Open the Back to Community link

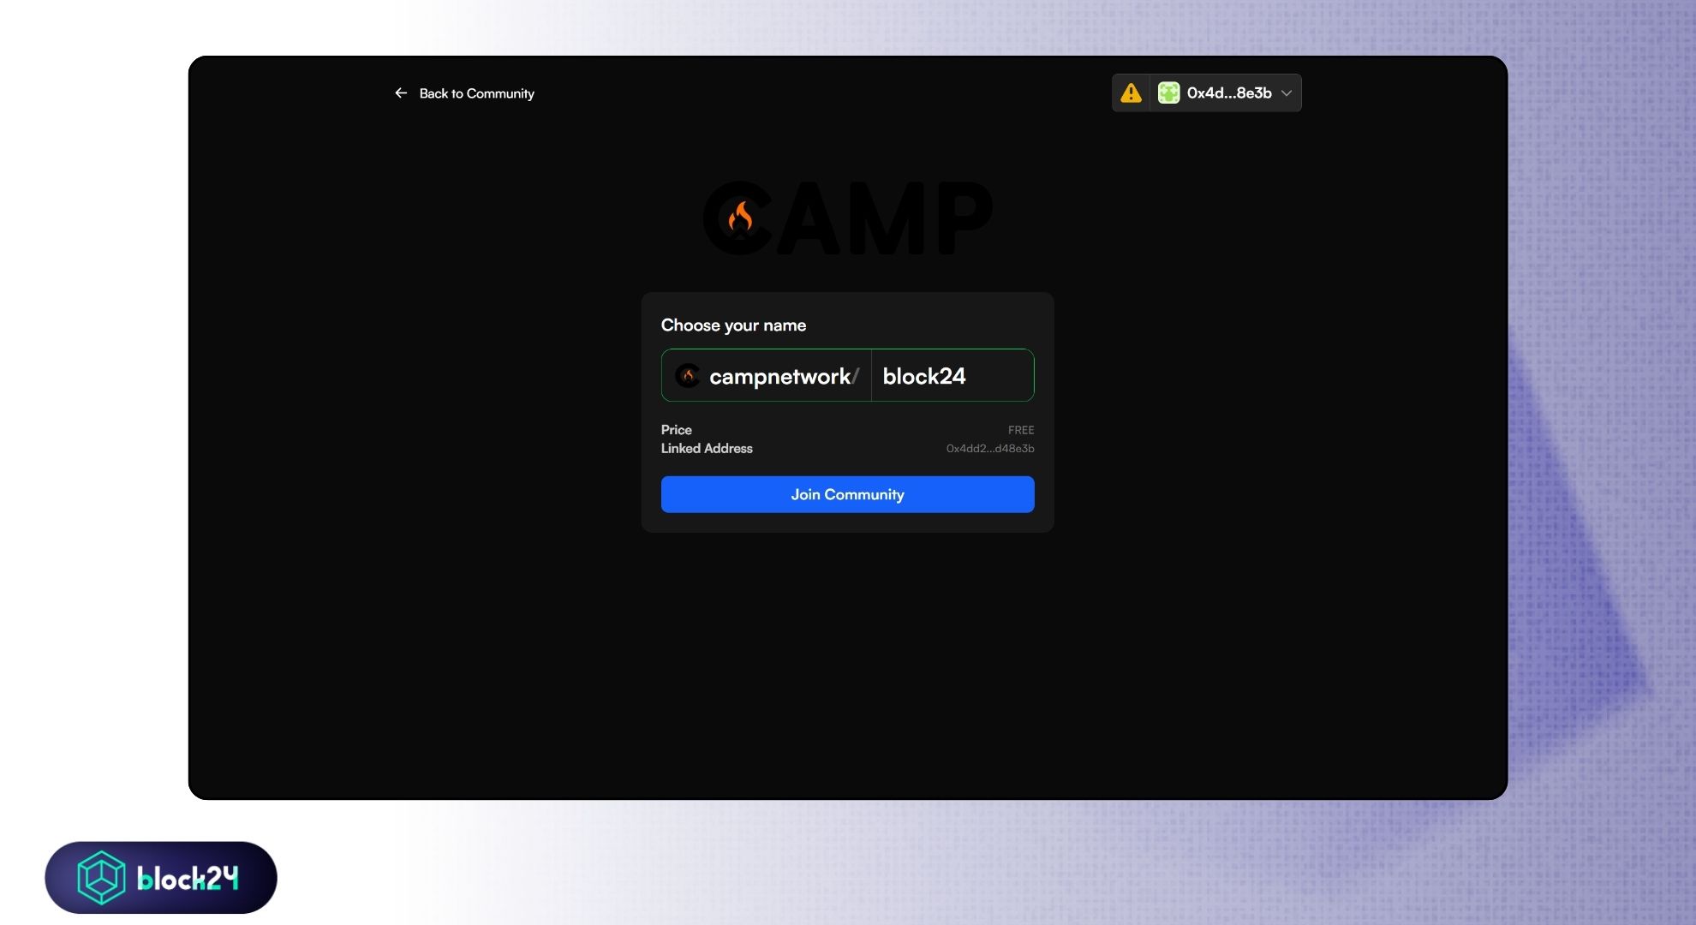[476, 93]
